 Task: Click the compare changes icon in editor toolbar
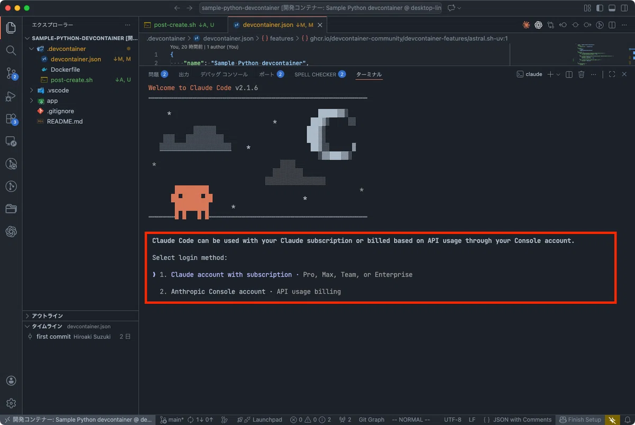pos(551,25)
